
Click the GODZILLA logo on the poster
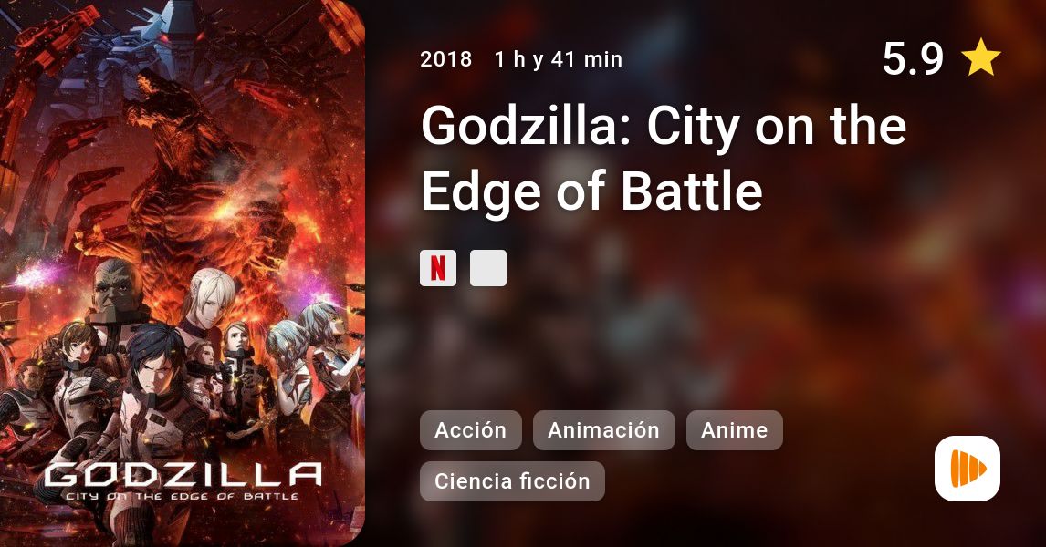pos(183,475)
